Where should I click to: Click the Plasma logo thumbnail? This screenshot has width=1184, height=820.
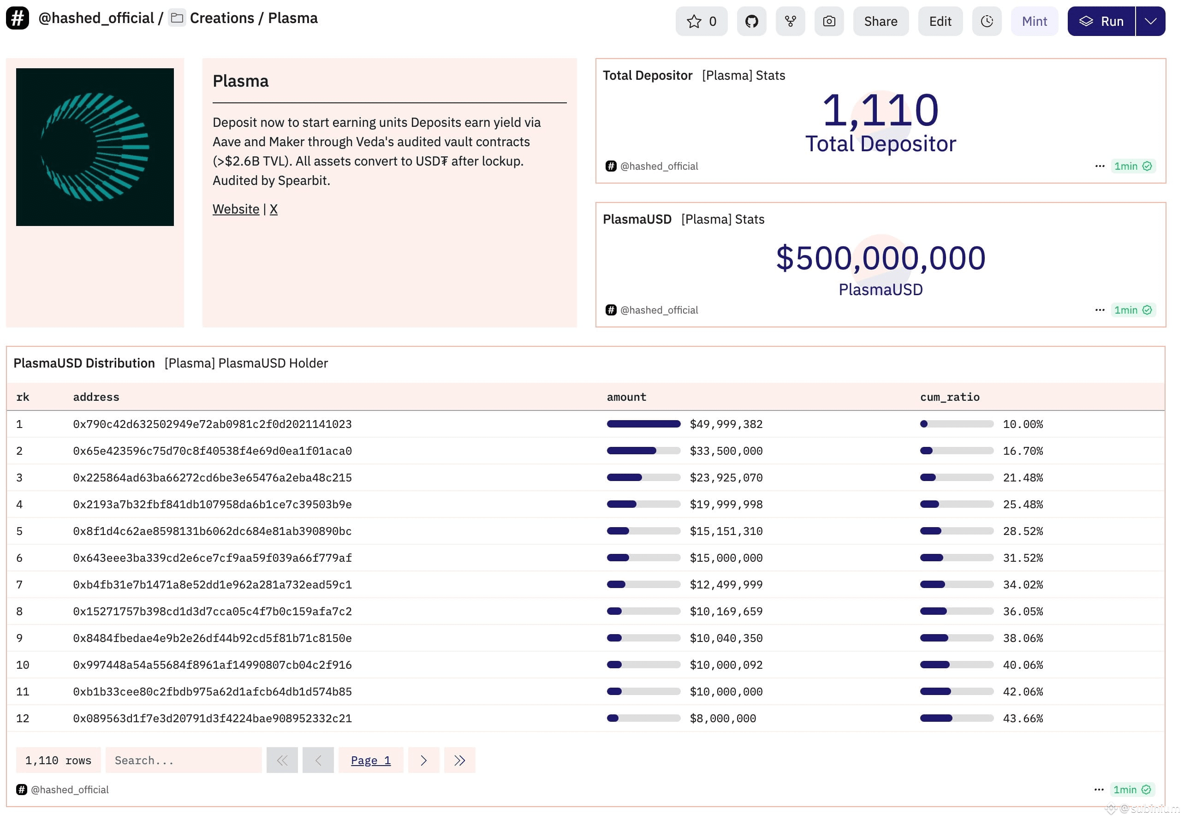[x=95, y=147]
